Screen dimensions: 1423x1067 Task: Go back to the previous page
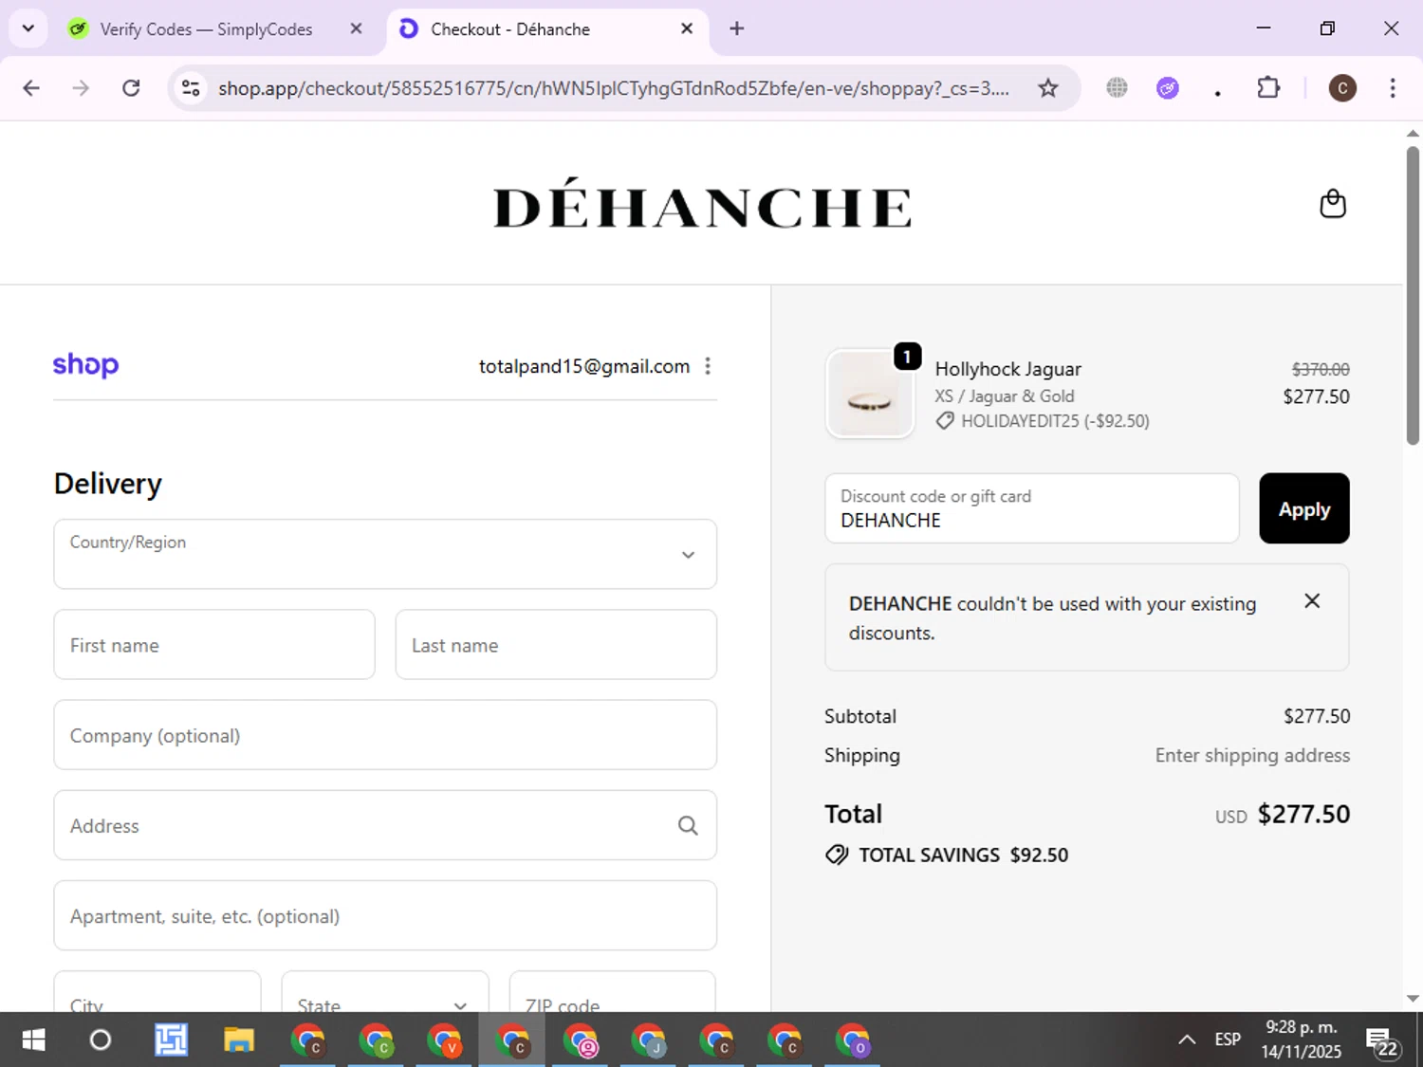tap(31, 88)
